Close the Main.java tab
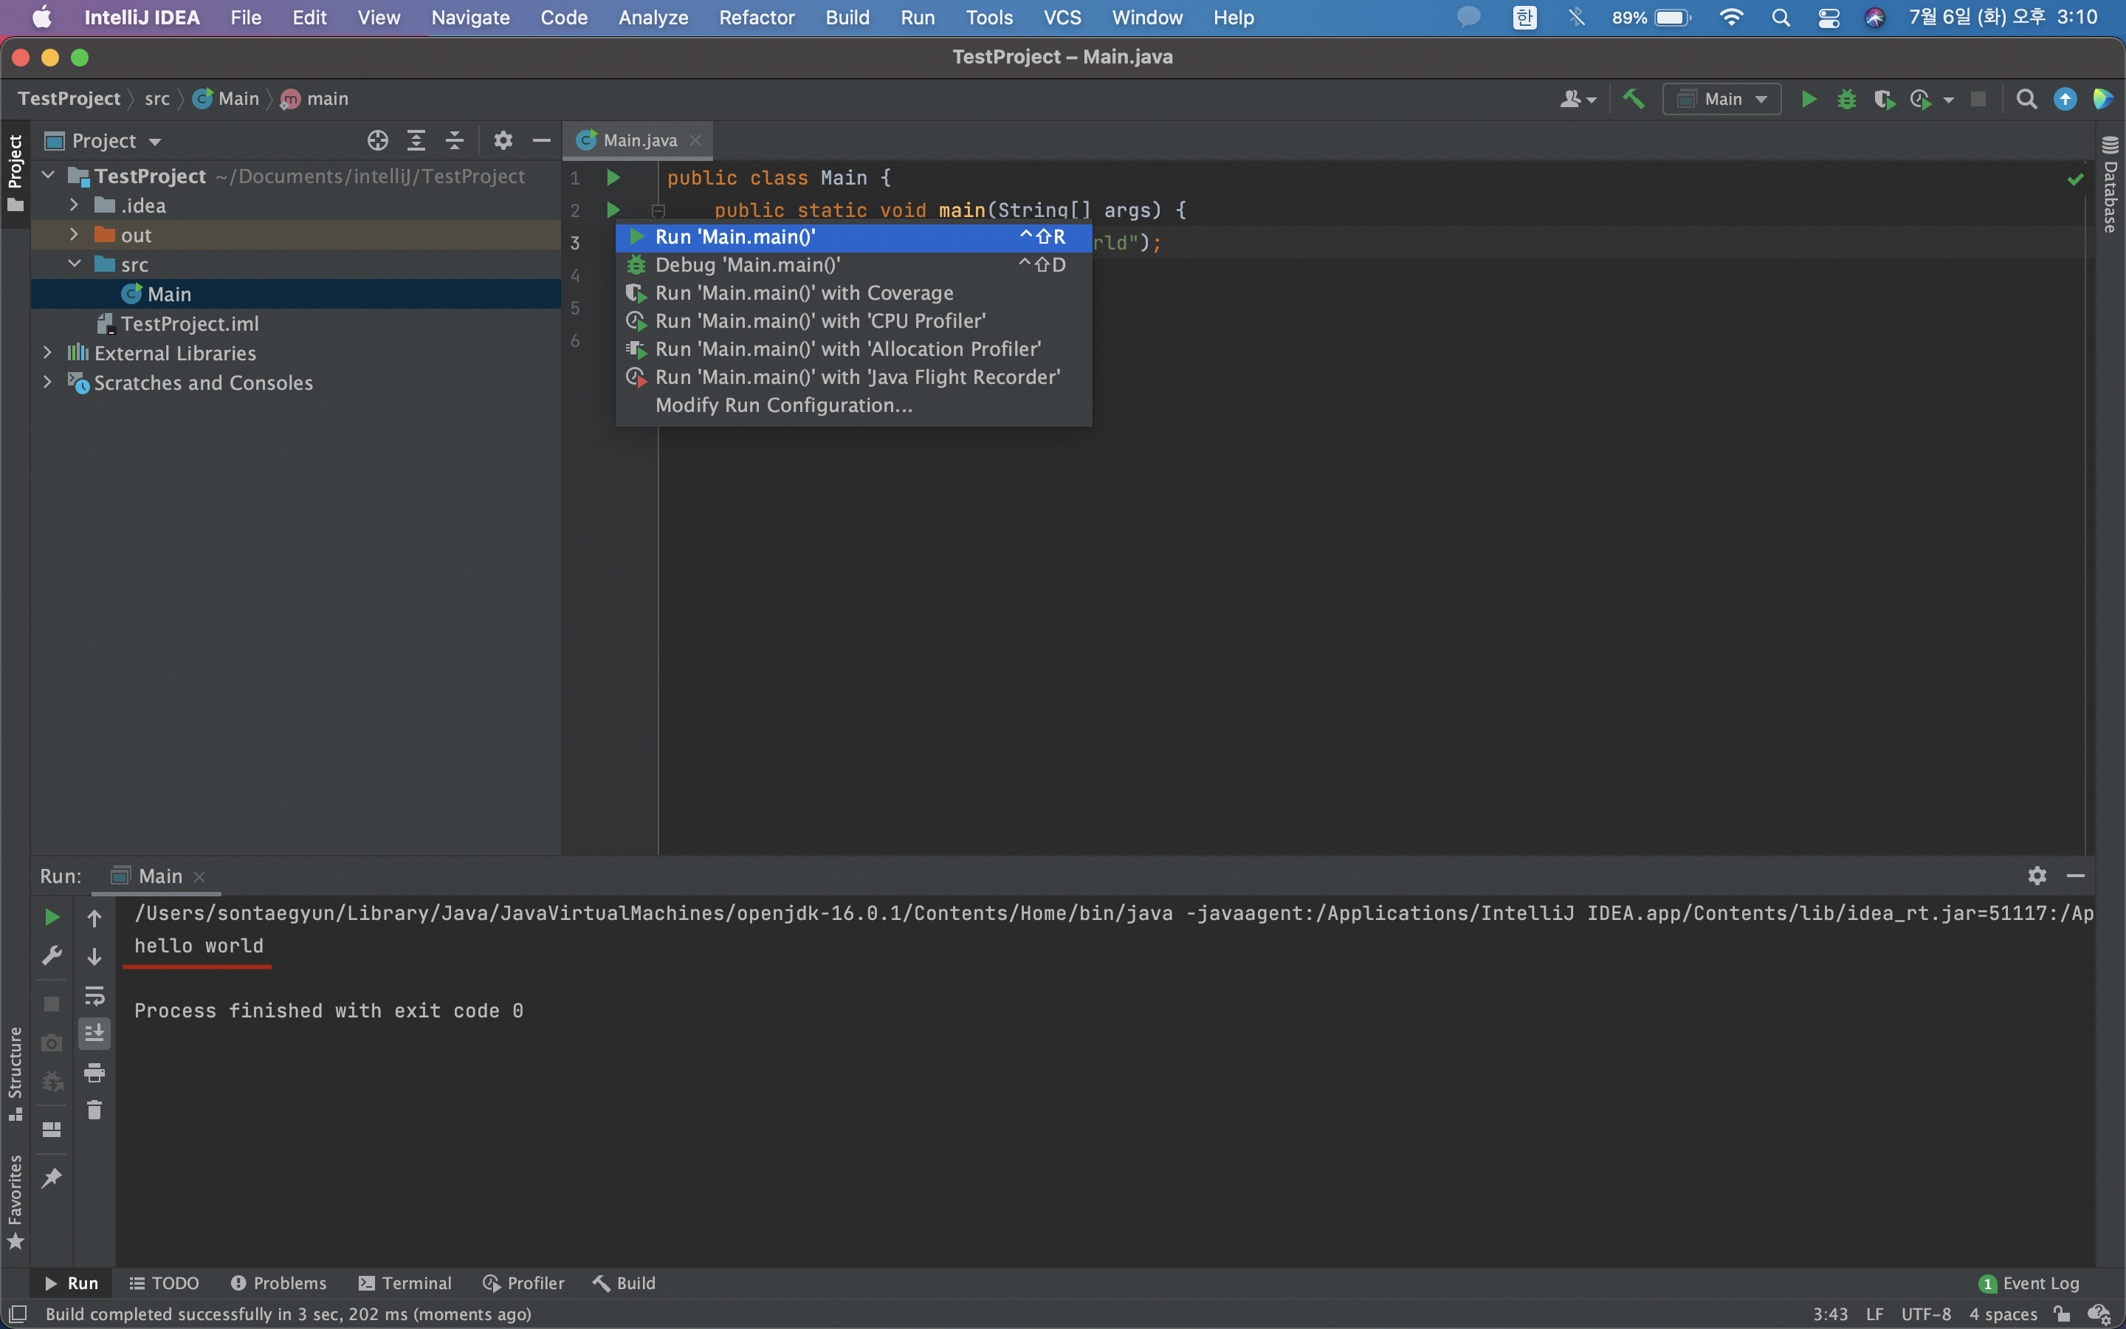This screenshot has height=1329, width=2126. point(695,140)
